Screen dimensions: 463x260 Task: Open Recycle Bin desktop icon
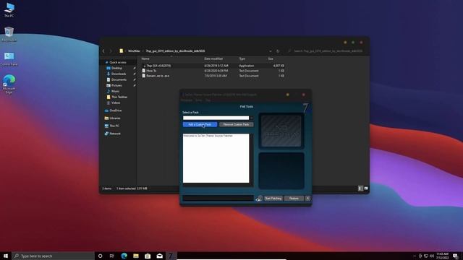[9, 34]
